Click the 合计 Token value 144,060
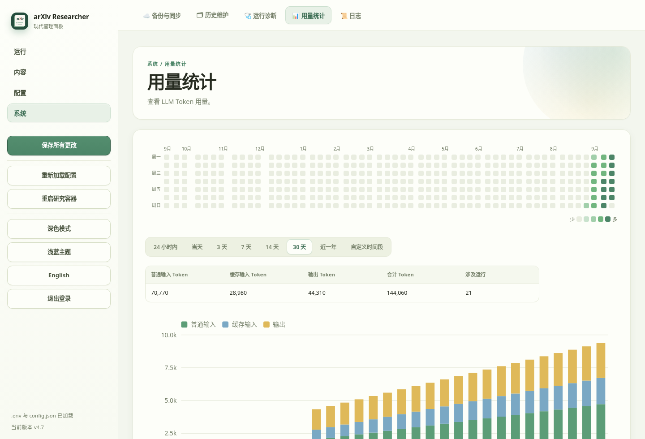Viewport: 645px width, 439px height. pyautogui.click(x=397, y=293)
